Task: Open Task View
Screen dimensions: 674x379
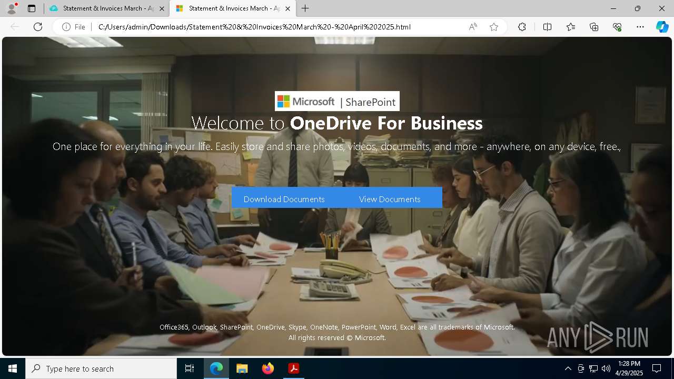Action: pos(190,368)
